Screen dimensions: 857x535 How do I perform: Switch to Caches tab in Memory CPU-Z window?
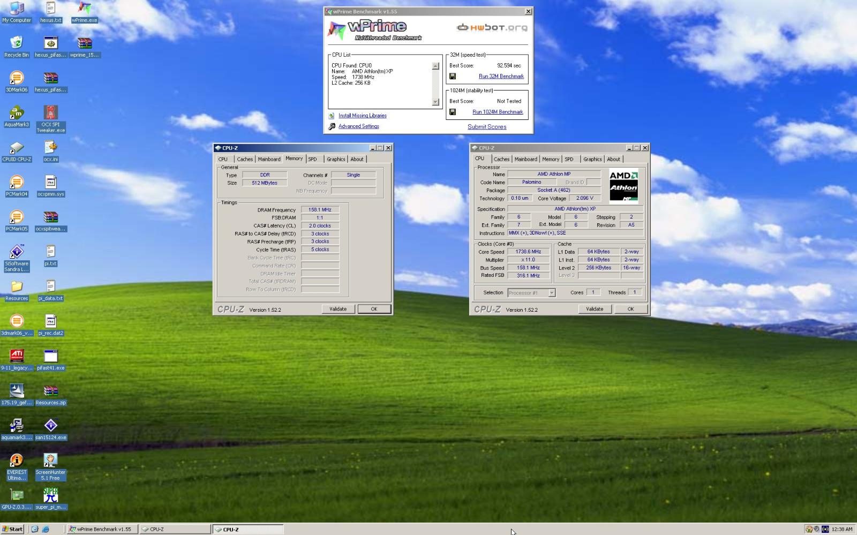tap(245, 159)
